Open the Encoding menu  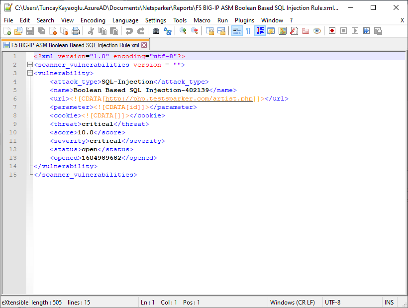tap(93, 20)
